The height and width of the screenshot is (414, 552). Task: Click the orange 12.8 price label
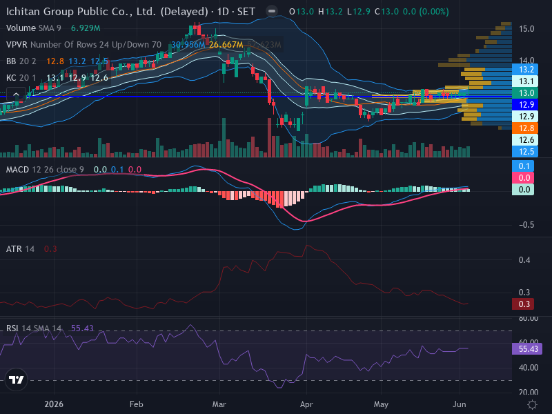tap(525, 128)
